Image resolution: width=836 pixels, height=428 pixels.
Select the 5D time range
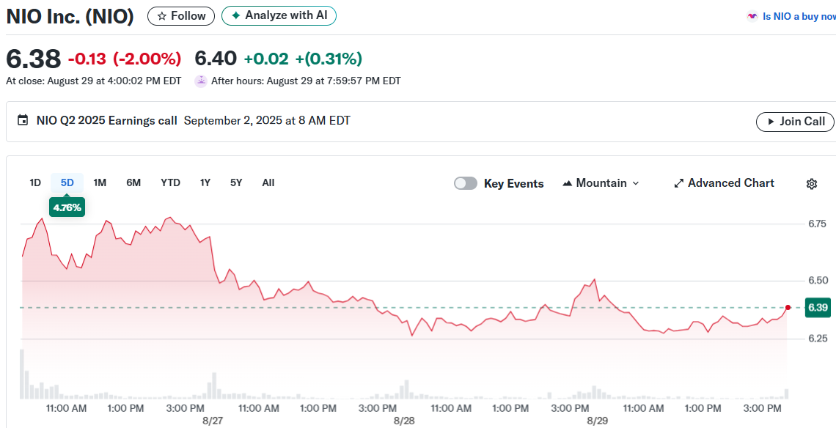67,182
